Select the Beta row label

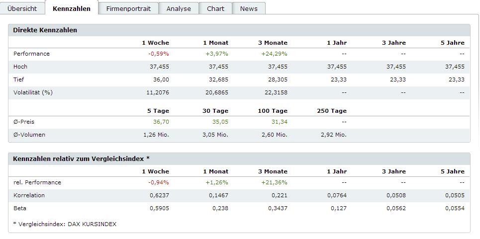pyautogui.click(x=20, y=208)
